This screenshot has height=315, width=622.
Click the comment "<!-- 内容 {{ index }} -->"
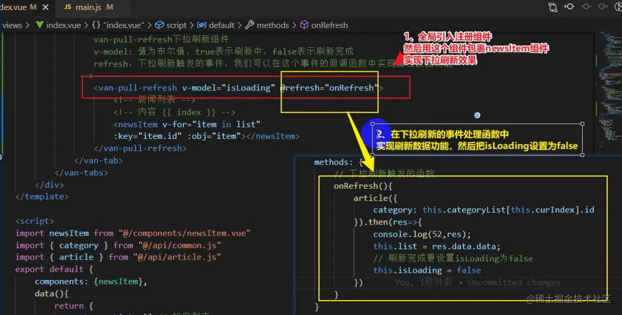tap(174, 112)
